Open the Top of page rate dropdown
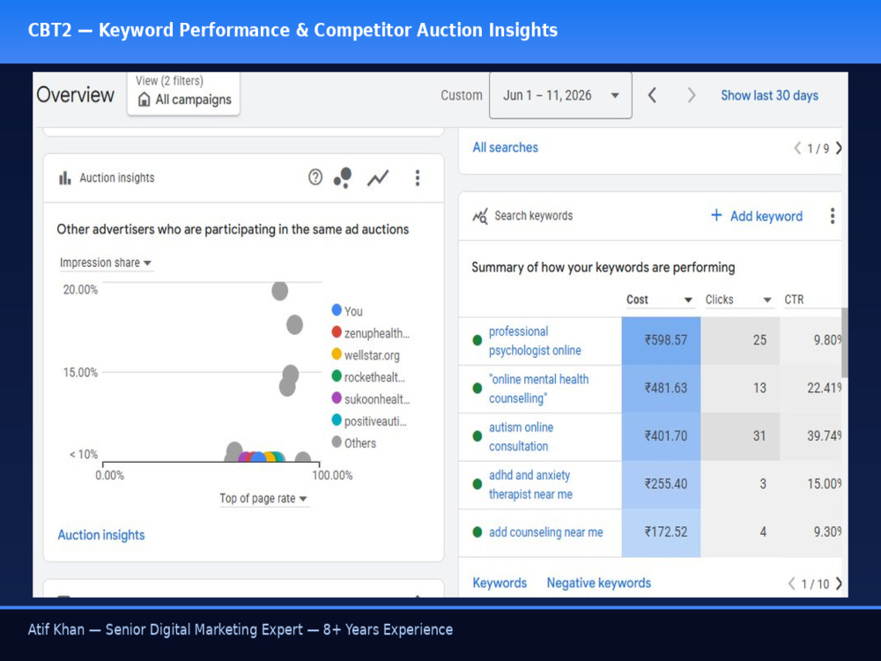 pos(263,499)
